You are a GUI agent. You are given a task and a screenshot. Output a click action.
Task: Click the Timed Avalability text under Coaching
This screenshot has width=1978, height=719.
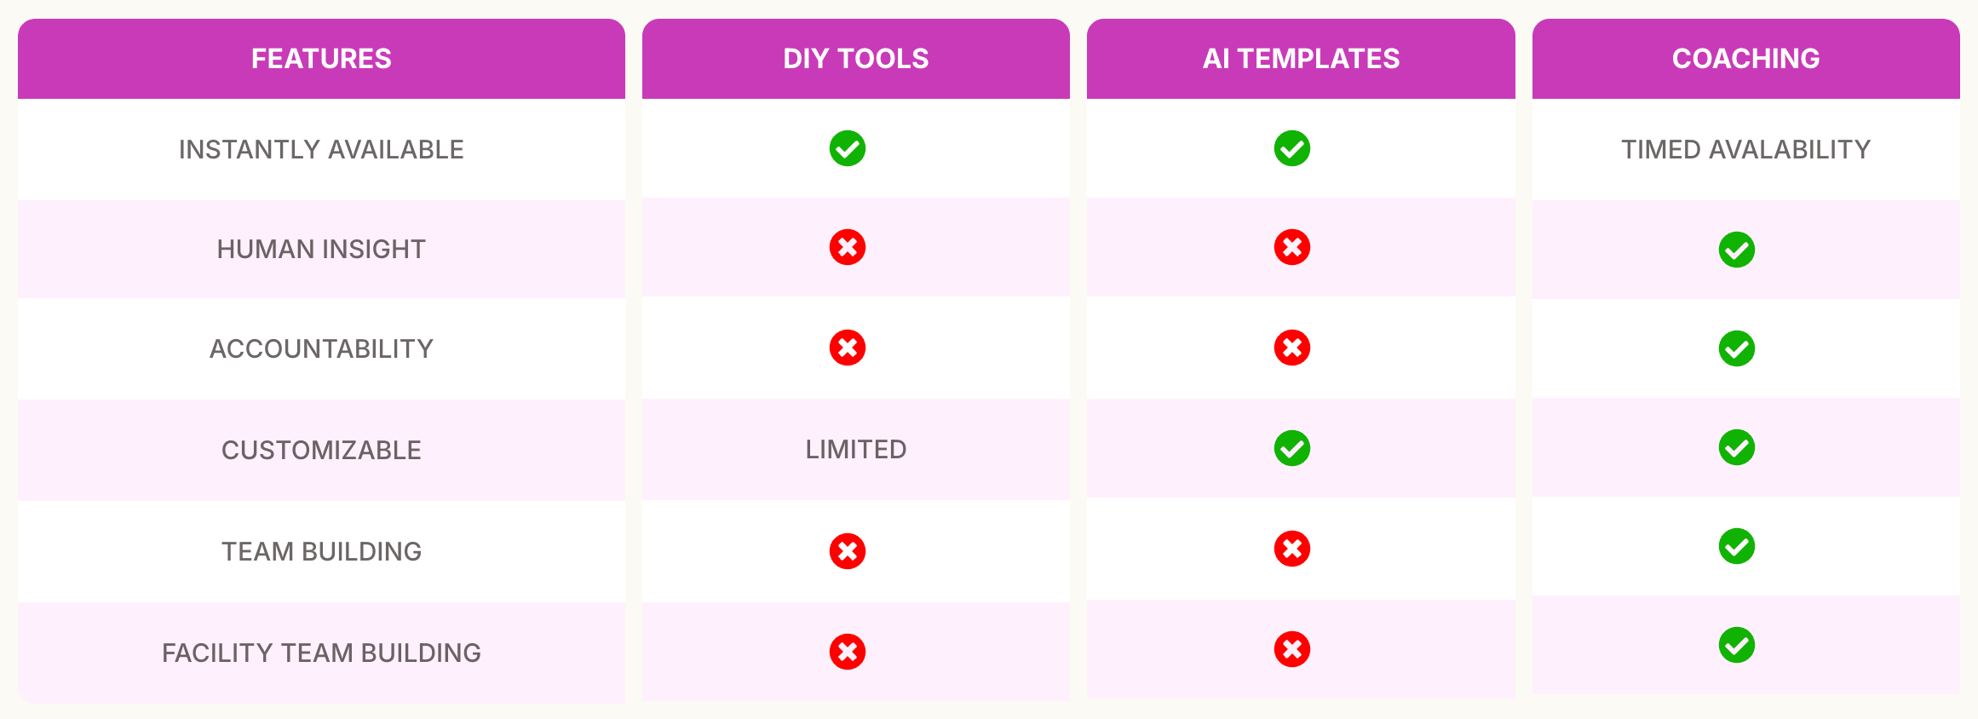click(1745, 150)
